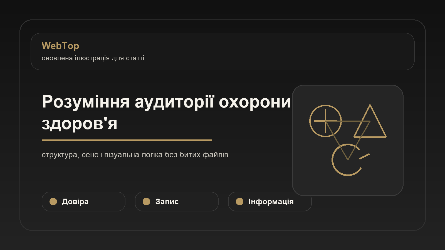Select the Інформація pill
445x250 pixels.
pos(270,201)
